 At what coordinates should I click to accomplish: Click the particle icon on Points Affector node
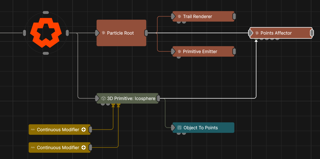click(x=257, y=33)
